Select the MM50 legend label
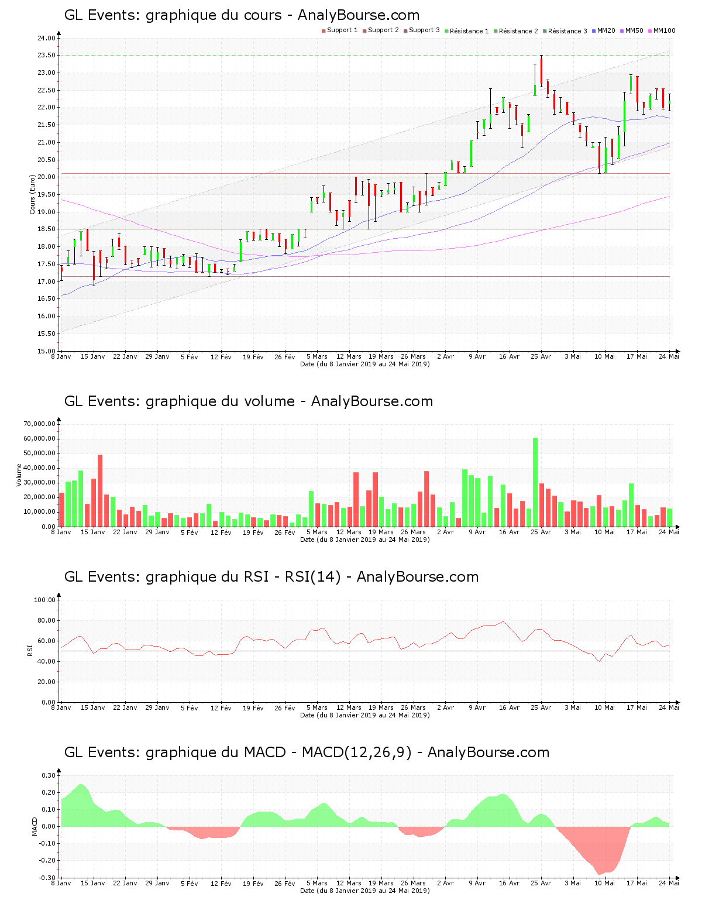The height and width of the screenshot is (907, 702). (634, 30)
